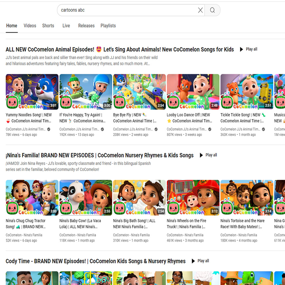
Task: Switch to the Videos tab
Action: [30, 26]
